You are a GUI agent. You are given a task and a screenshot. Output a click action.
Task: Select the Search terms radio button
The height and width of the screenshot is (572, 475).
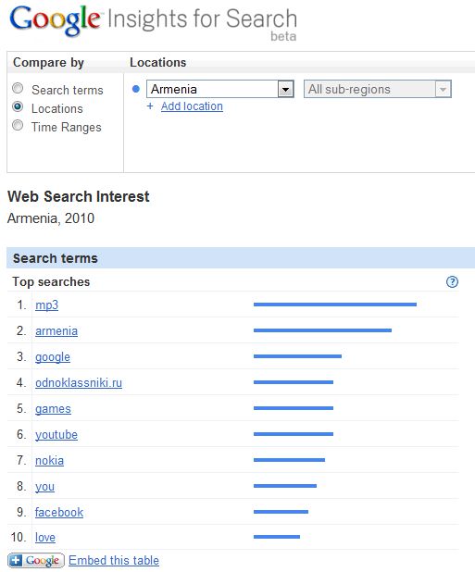click(18, 88)
